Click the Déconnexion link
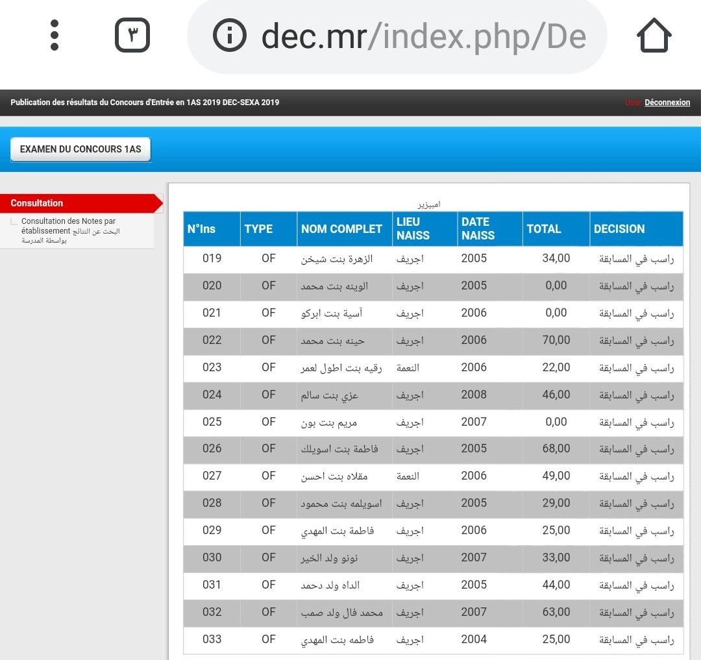This screenshot has width=701, height=660. [x=667, y=103]
